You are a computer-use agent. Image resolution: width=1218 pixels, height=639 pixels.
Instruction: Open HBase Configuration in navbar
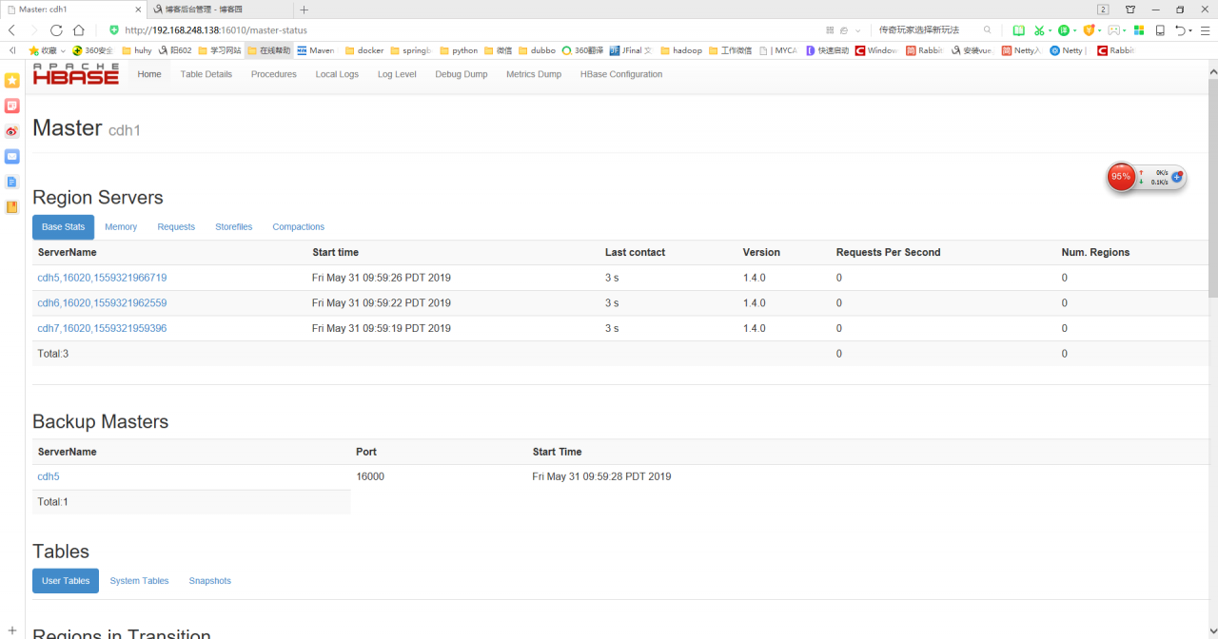(621, 74)
